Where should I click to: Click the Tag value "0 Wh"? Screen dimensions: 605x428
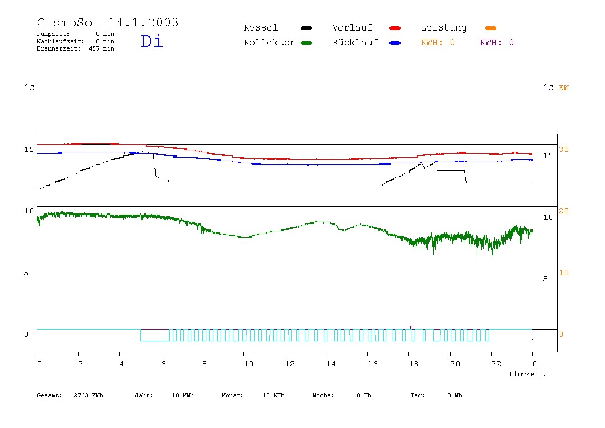pyautogui.click(x=454, y=395)
